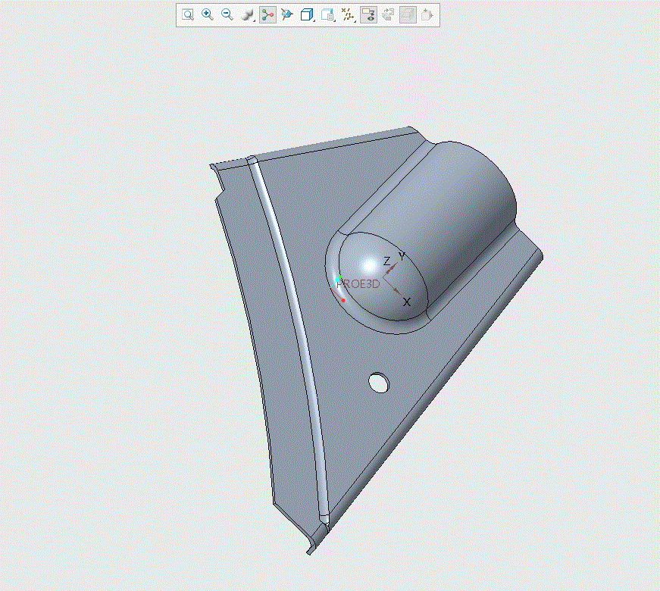Click the Refit view magnifier icon
Image resolution: width=660 pixels, height=591 pixels.
[188, 14]
